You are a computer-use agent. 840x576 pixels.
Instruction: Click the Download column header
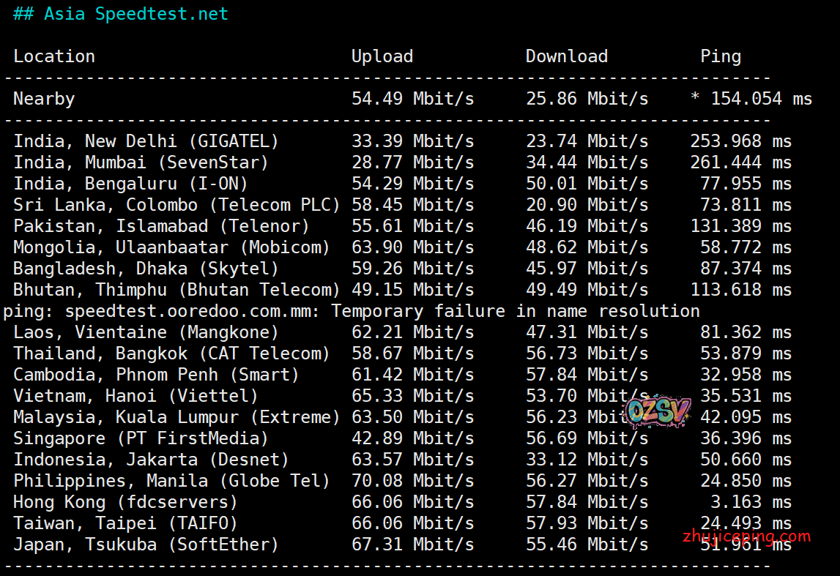[x=566, y=56]
